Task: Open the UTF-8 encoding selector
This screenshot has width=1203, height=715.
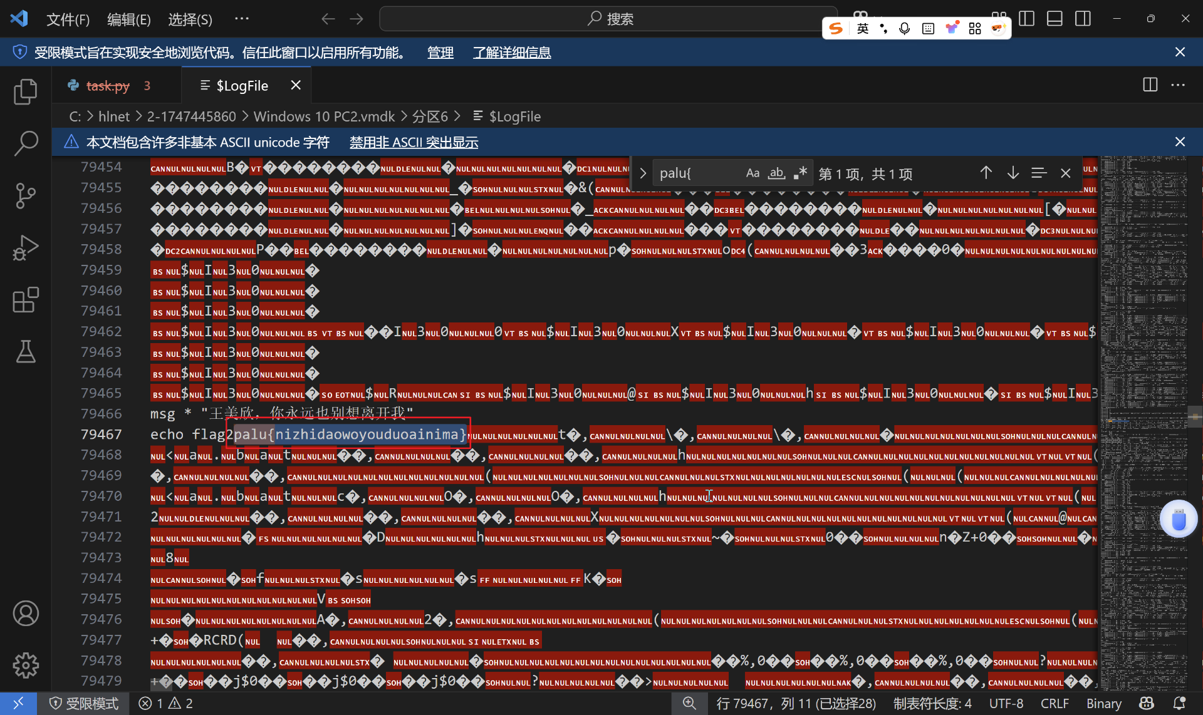Action: pos(1006,704)
